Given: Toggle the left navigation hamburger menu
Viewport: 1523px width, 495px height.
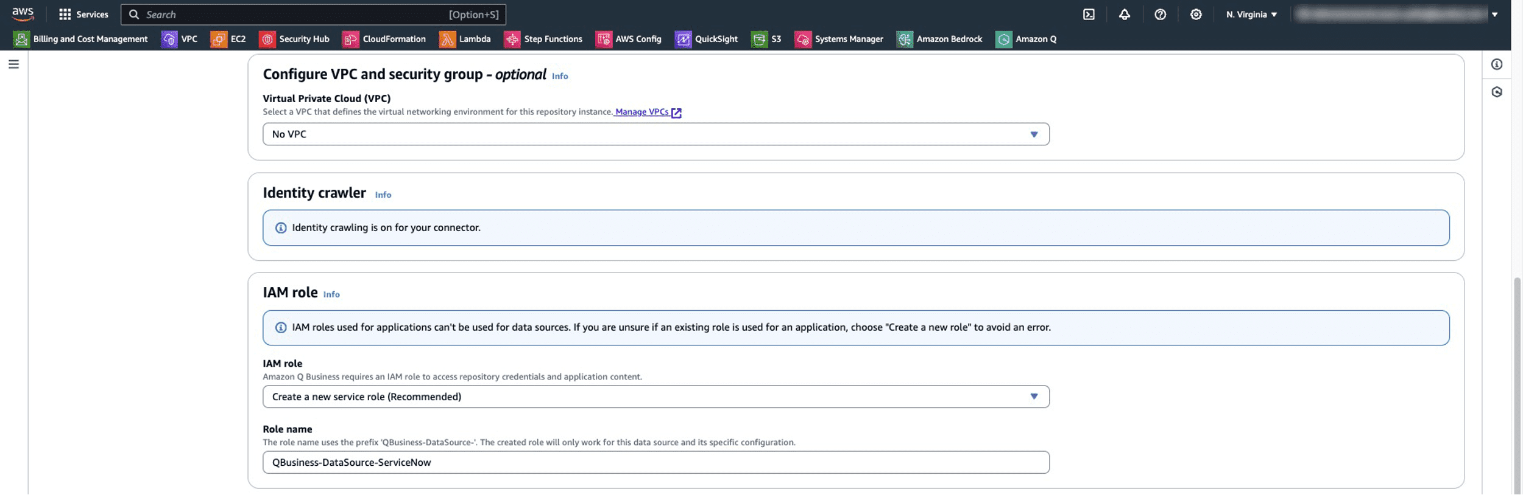Looking at the screenshot, I should coord(13,64).
